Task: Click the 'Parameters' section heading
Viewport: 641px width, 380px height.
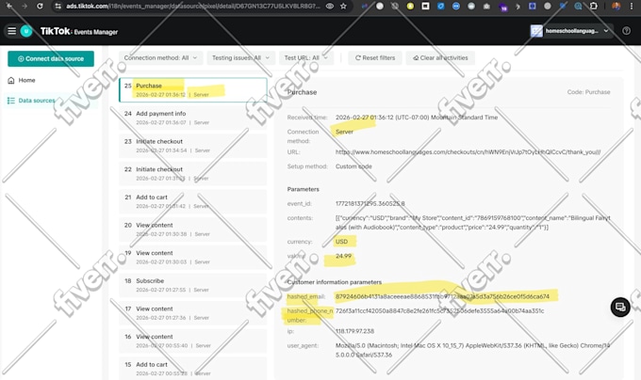Action: [303, 189]
